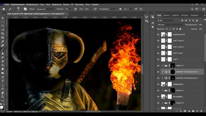Add layer mask at panel bottom
206x116 pixels.
(185, 111)
